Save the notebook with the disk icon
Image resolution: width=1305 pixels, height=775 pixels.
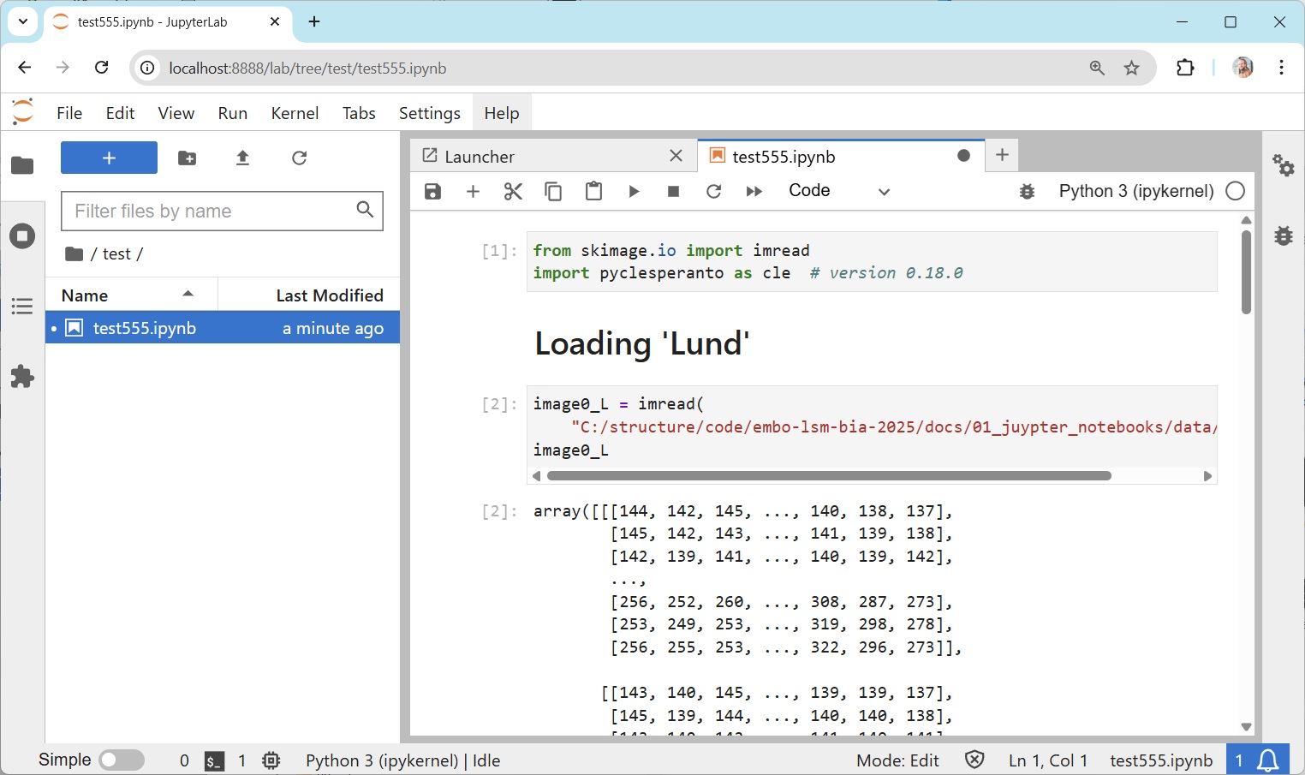pyautogui.click(x=432, y=191)
